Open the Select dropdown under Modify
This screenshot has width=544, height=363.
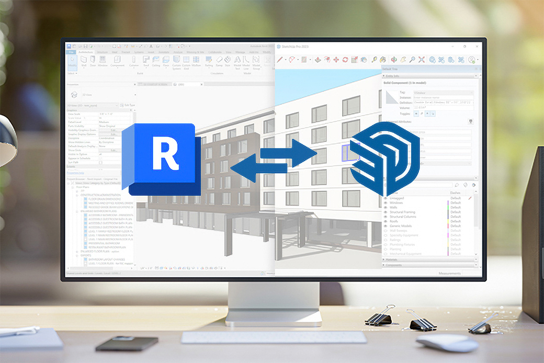[x=72, y=73]
